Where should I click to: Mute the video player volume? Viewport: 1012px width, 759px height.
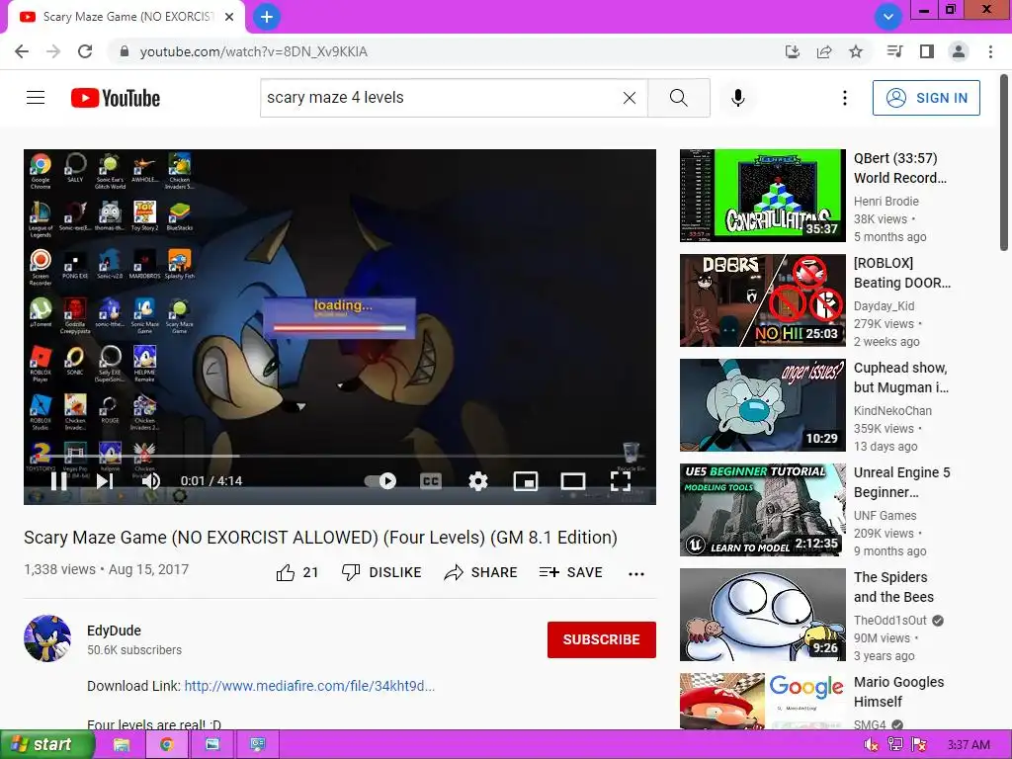click(151, 481)
